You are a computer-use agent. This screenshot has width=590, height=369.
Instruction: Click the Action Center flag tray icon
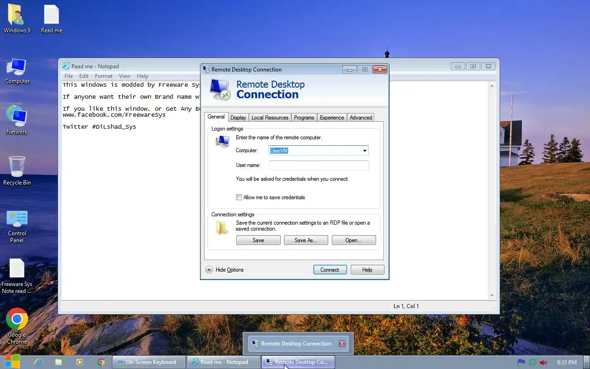pos(521,363)
